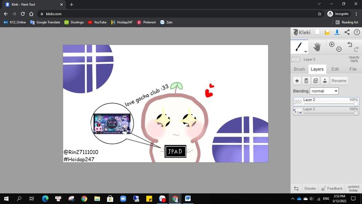Viewport: 362px width, 204px height.
Task: Open the Hoidap247 bookmark
Action: pos(122,22)
